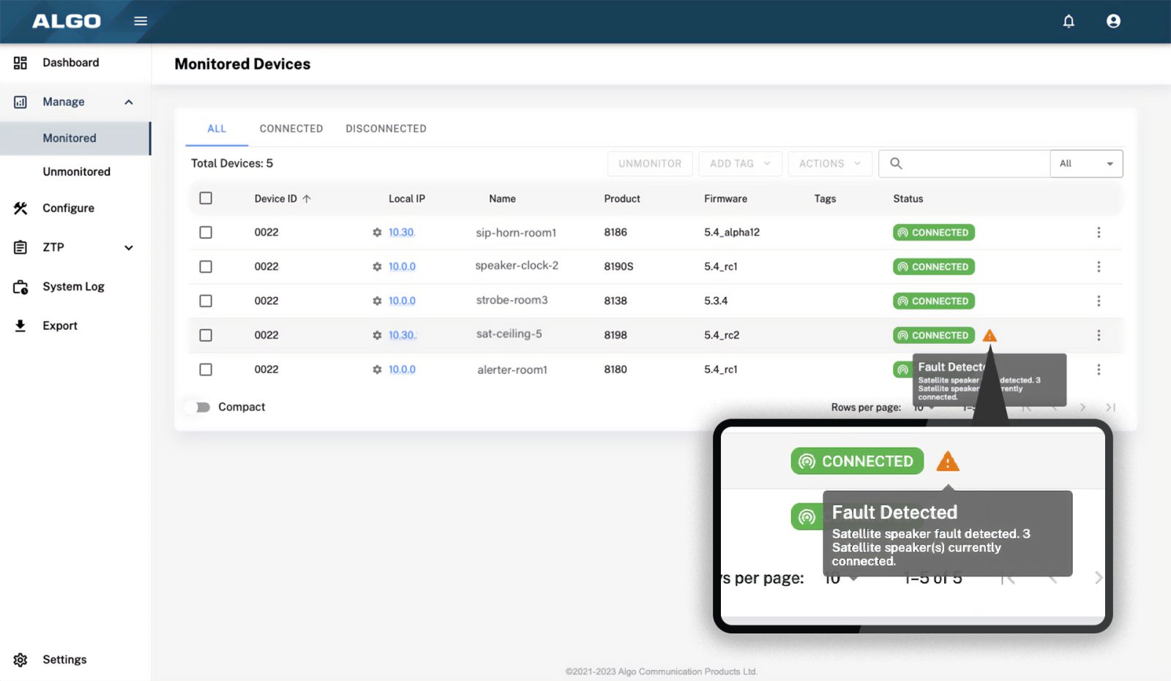The width and height of the screenshot is (1171, 681).
Task: Click into the device search field
Action: [973, 164]
